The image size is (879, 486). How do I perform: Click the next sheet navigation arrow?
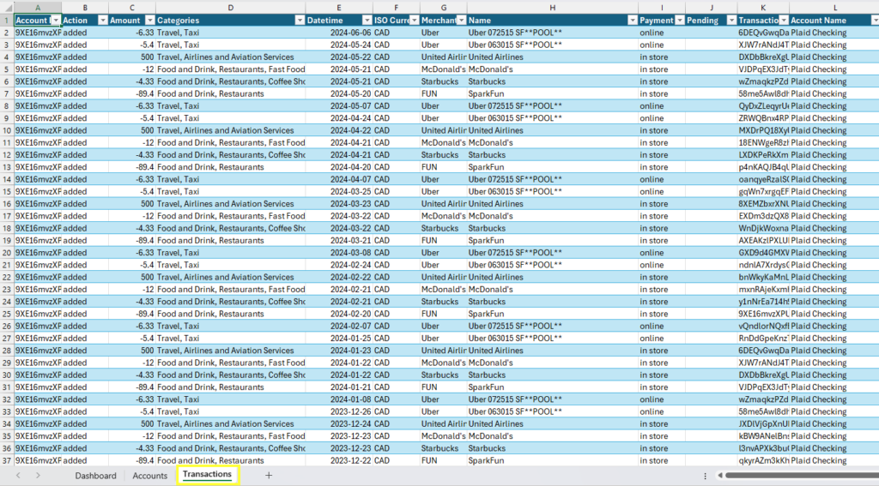(39, 475)
